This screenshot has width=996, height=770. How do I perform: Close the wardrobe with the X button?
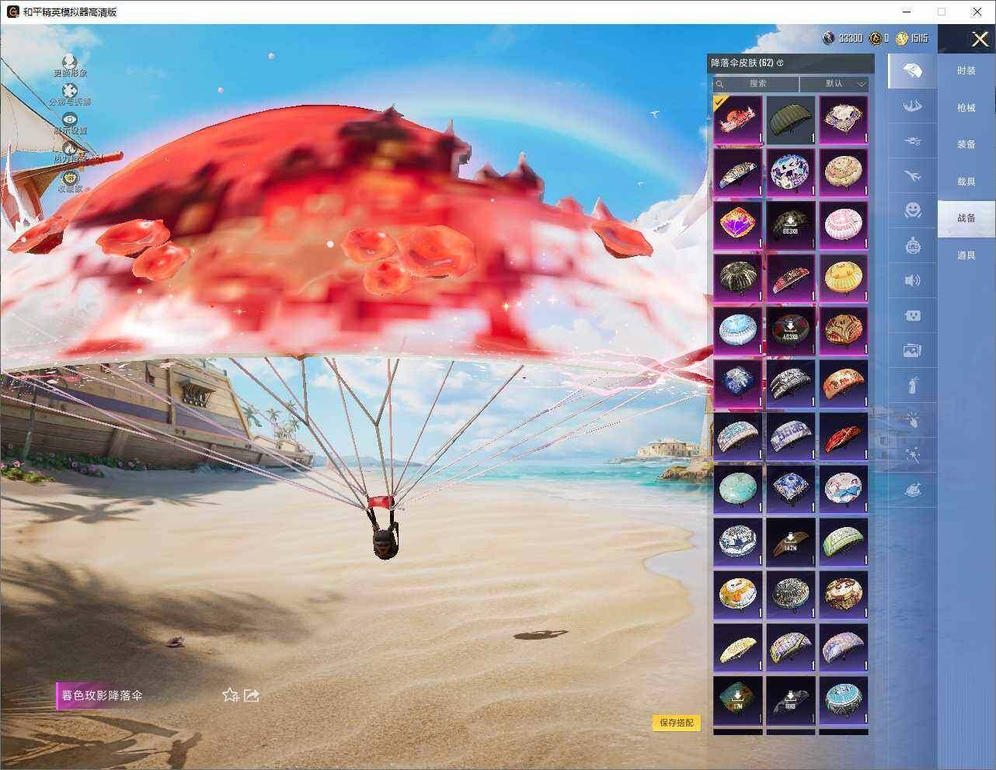click(x=980, y=39)
